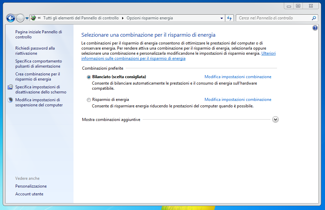325x210 pixels.
Task: Click the search magnifier icon
Action: 314,18
